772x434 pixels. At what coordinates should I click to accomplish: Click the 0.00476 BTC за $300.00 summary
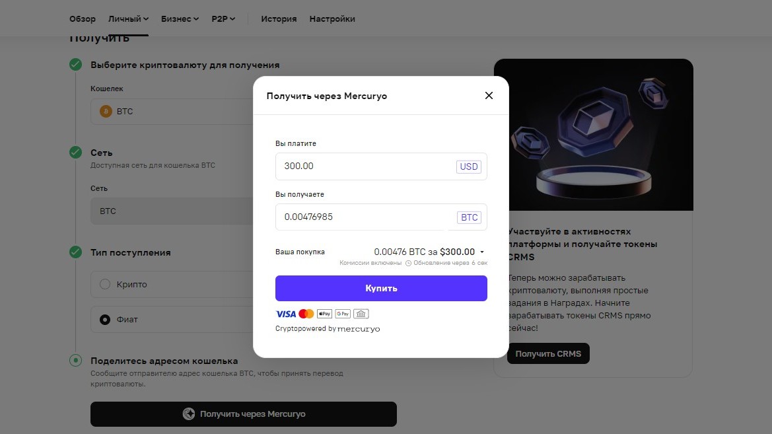click(x=425, y=252)
